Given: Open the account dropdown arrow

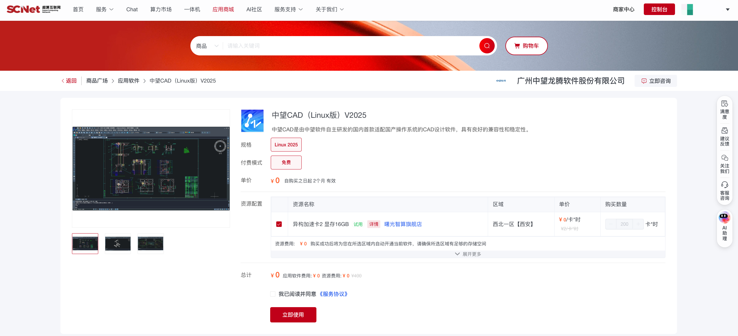Looking at the screenshot, I should pos(728,10).
